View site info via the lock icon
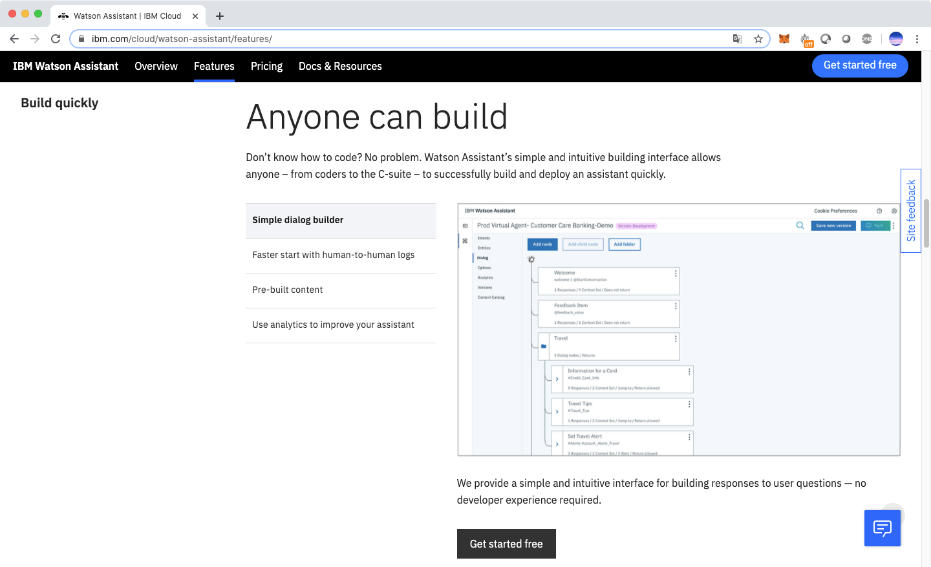 pyautogui.click(x=81, y=39)
